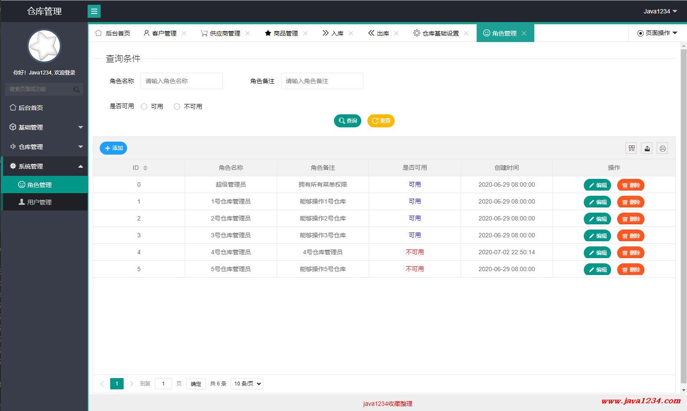The image size is (687, 411).
Task: Open the Java1234 user dropdown
Action: tap(660, 11)
